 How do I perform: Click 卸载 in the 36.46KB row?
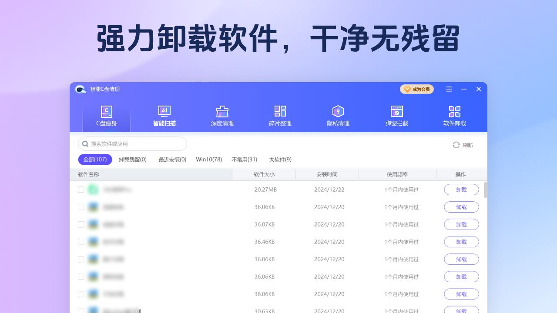[x=461, y=242]
